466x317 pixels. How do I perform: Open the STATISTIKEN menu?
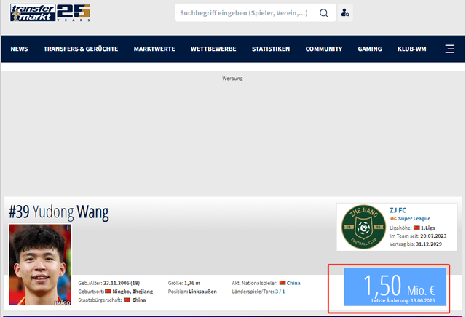271,49
